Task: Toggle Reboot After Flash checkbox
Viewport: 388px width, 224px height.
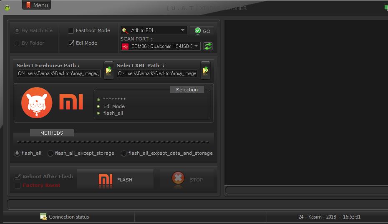Action: point(18,176)
